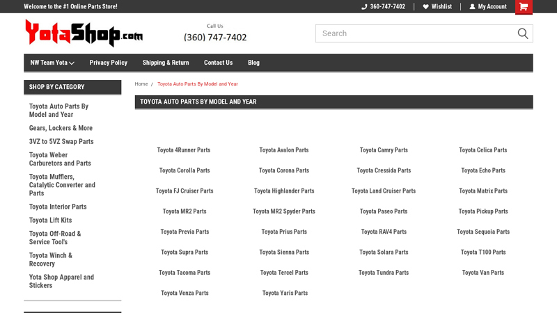
Task: Open 3VZ to 5VZ Swap Parts category
Action: [x=61, y=142]
